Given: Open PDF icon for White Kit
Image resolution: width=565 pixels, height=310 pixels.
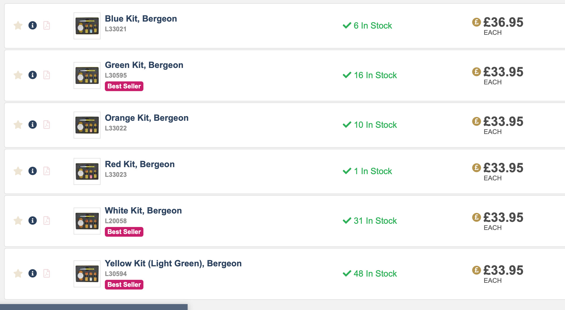Looking at the screenshot, I should coord(47,221).
